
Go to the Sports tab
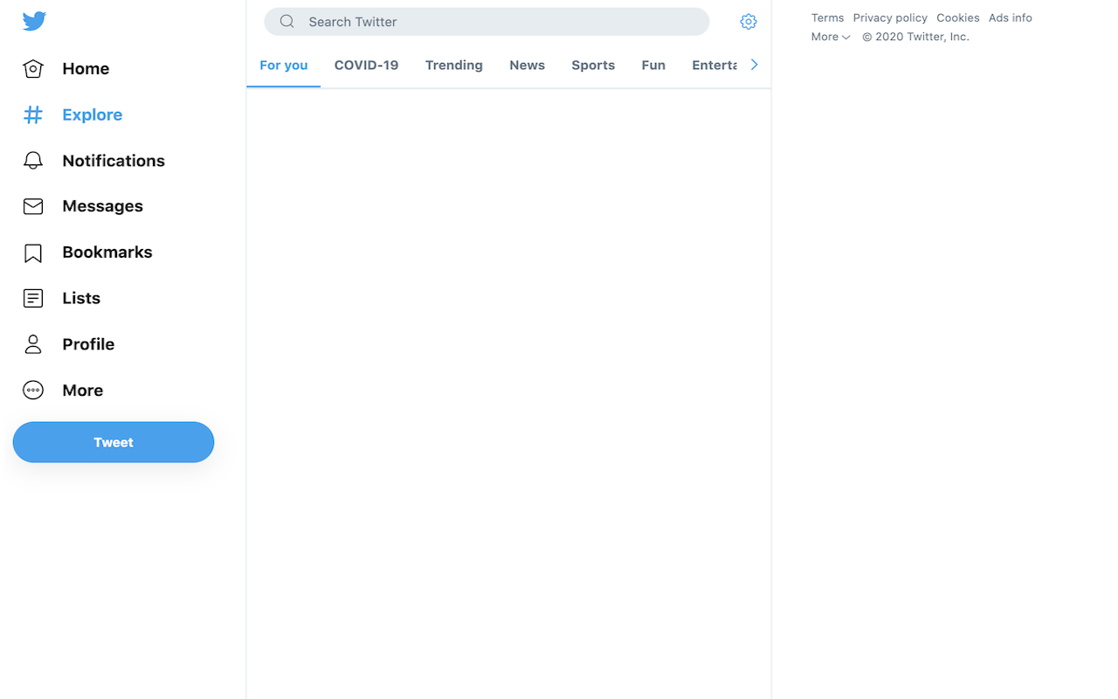[593, 66]
